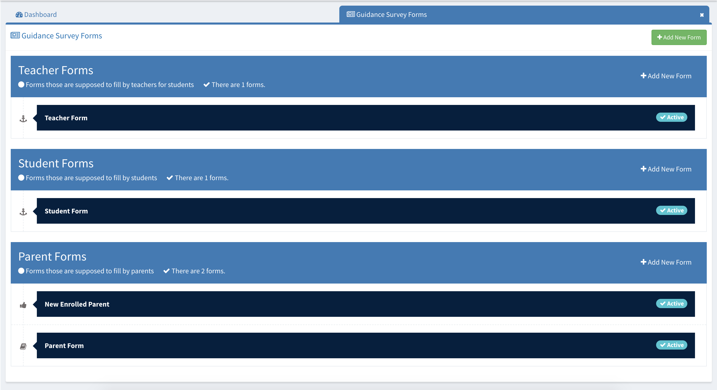Click the newspaper icon in the active tab
717x390 pixels.
350,14
